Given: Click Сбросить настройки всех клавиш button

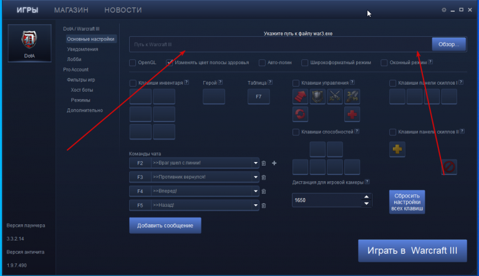Looking at the screenshot, I should (407, 202).
